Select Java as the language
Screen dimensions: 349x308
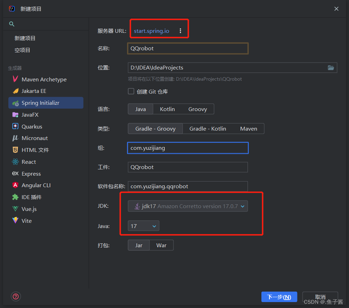140,109
